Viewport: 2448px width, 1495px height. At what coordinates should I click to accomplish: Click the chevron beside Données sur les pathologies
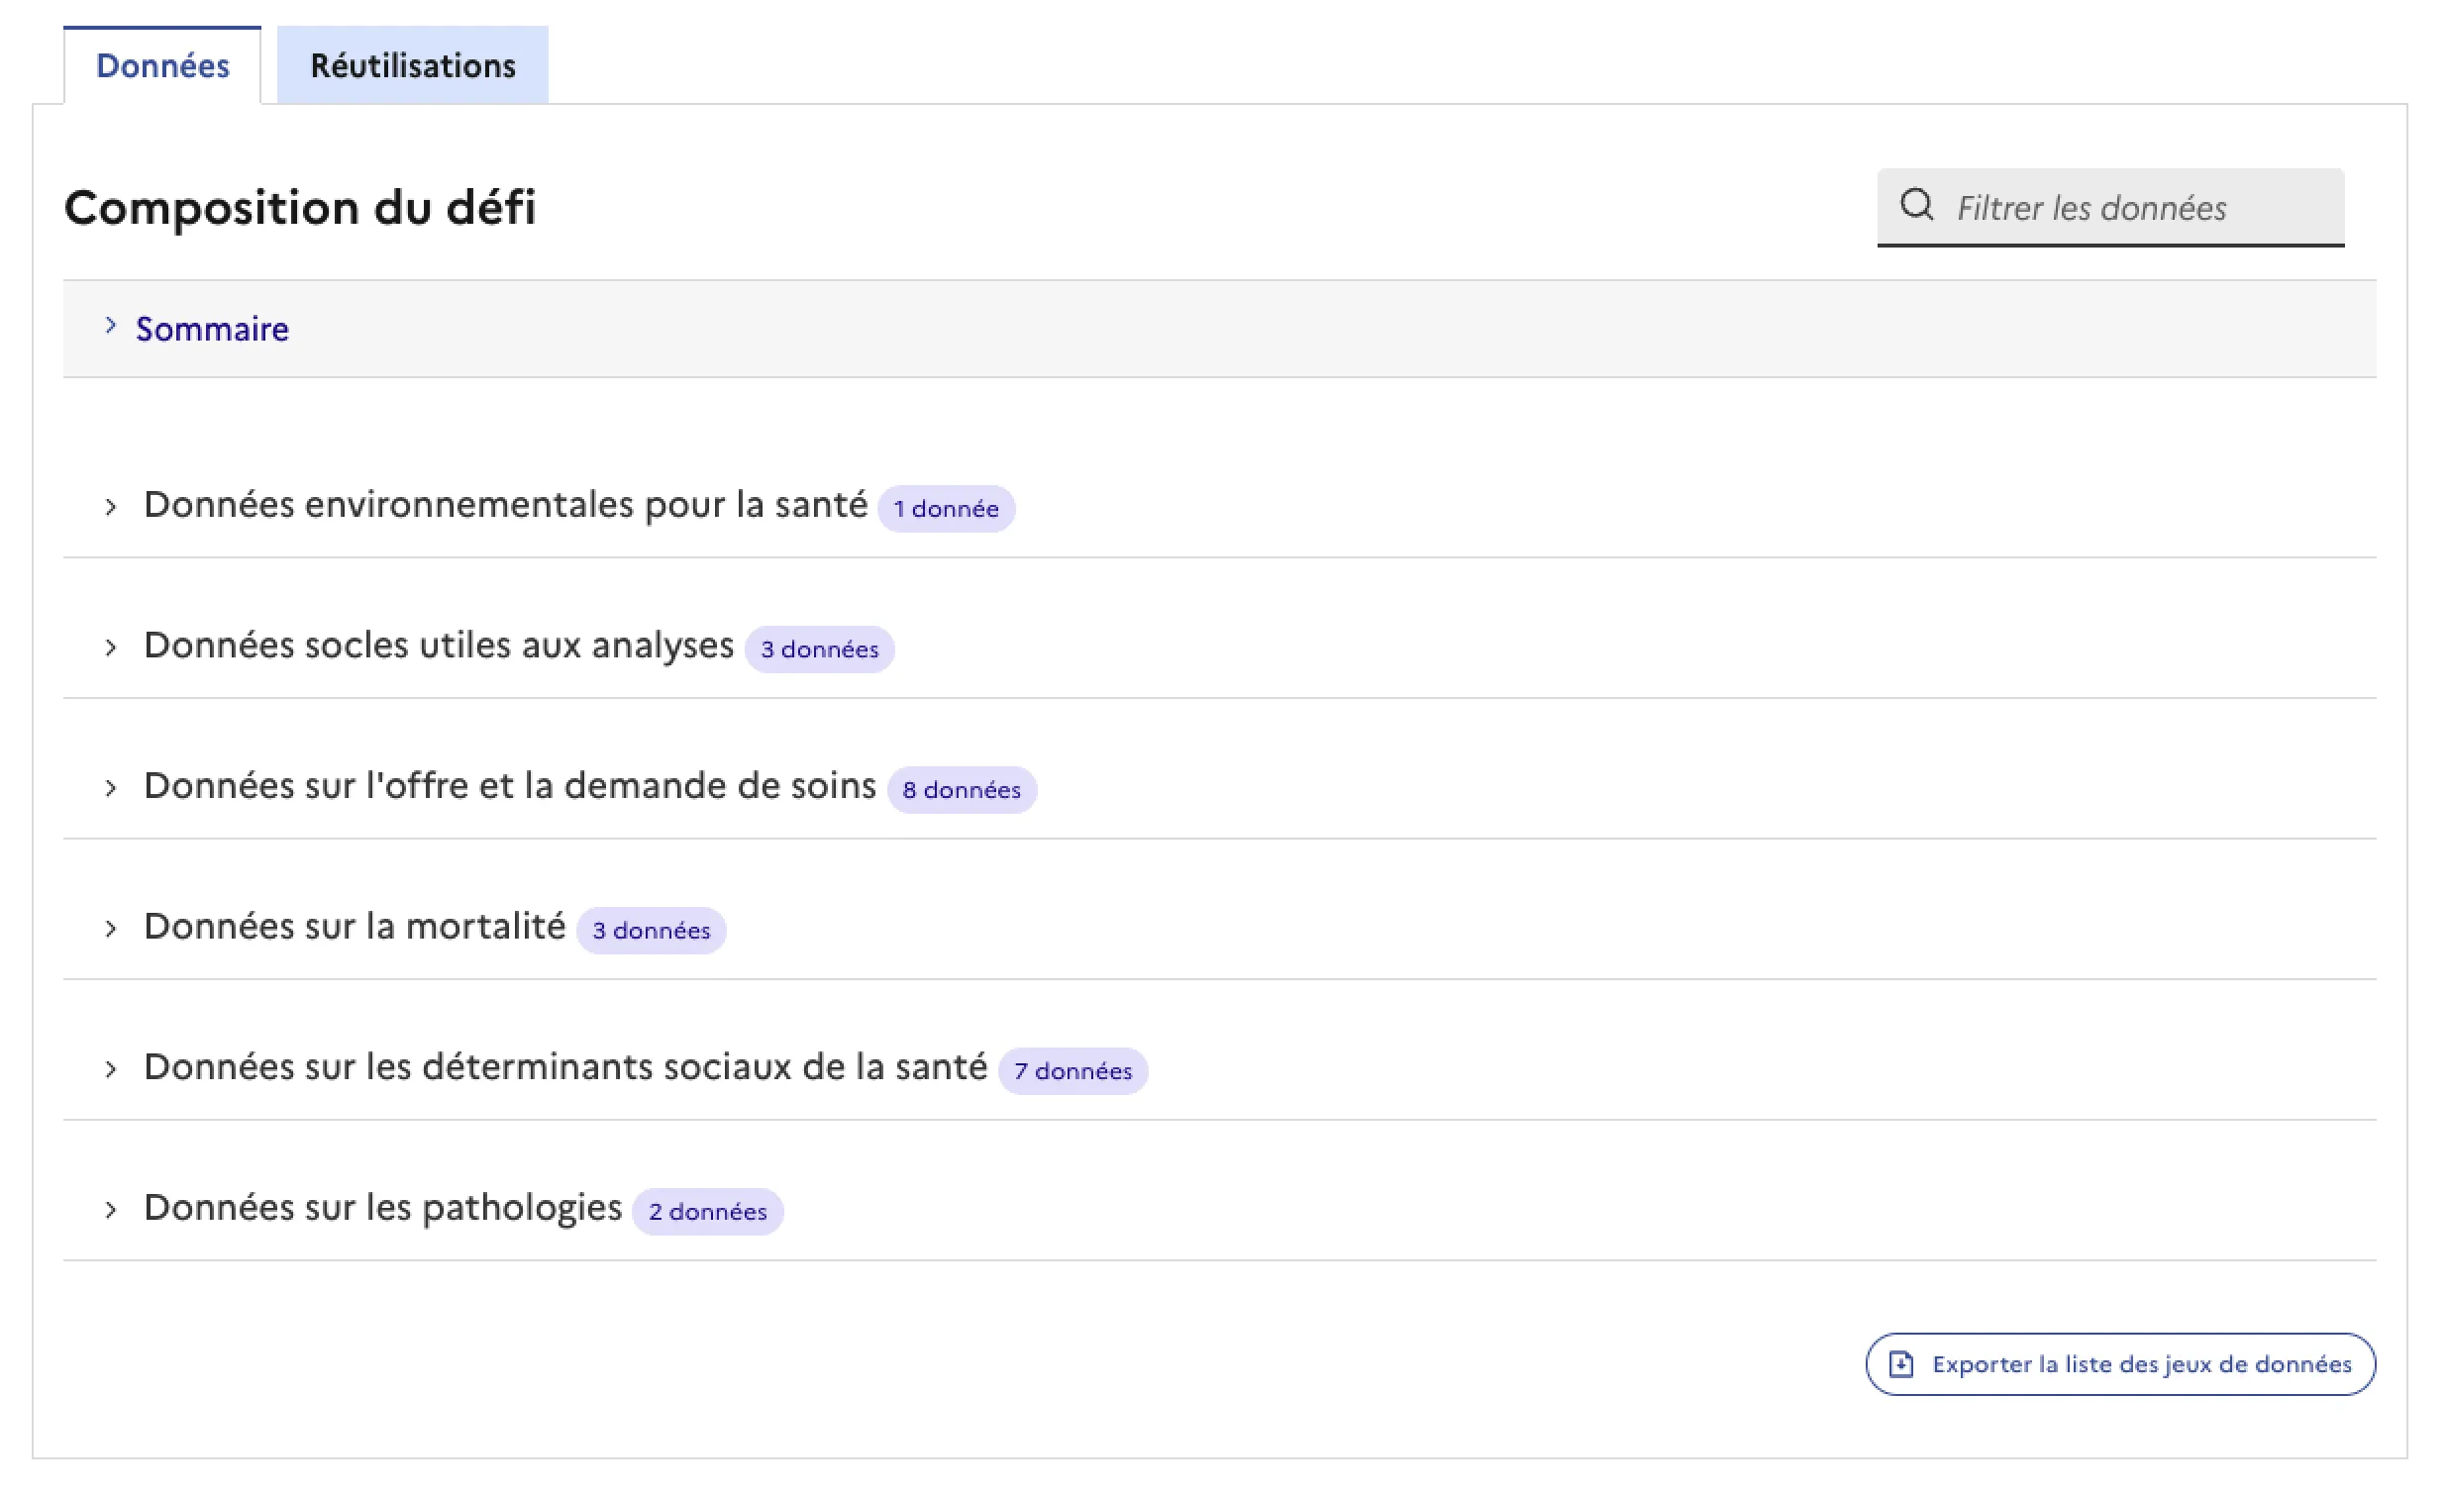[112, 1208]
